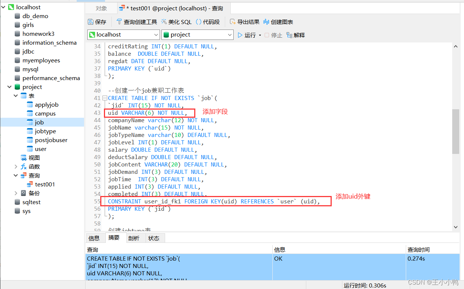Click the editor vertical scrollbar thumb
This screenshot has height=289, width=464.
click(456, 131)
